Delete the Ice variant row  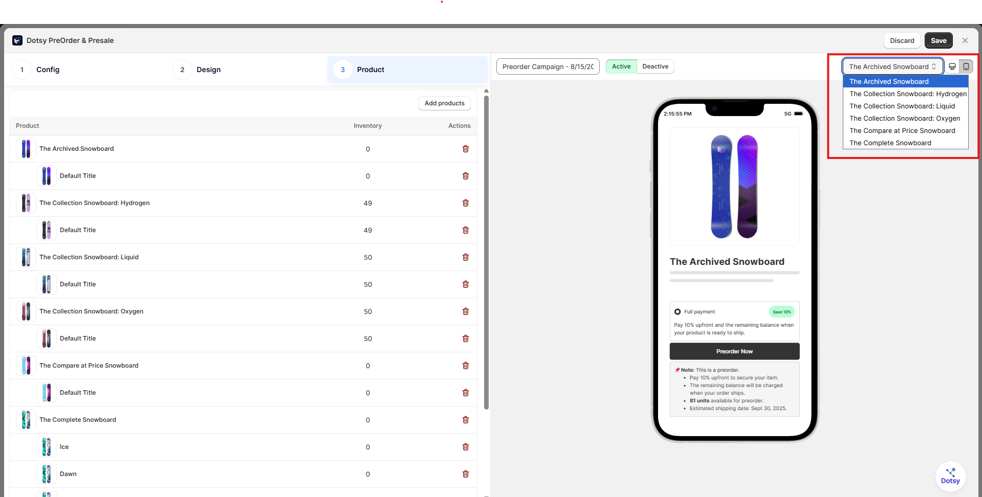pyautogui.click(x=465, y=447)
